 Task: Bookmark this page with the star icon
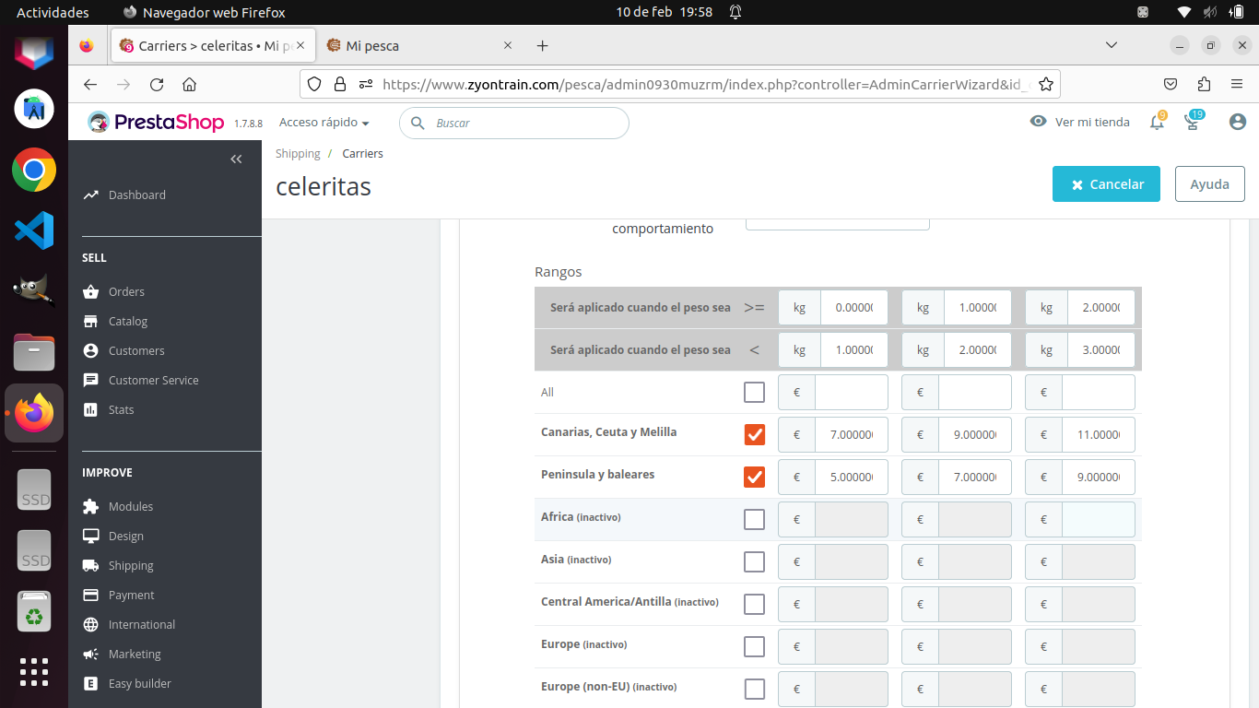click(x=1045, y=84)
